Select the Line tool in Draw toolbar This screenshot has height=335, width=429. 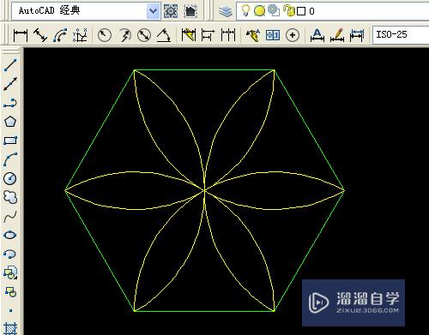[x=10, y=65]
